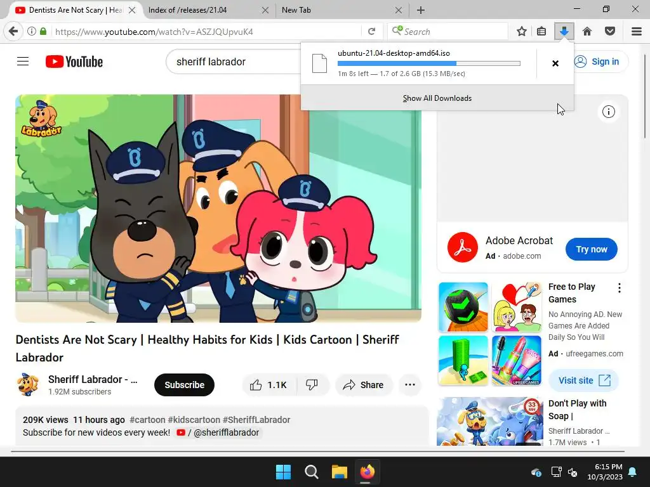This screenshot has height=487, width=650.
Task: Open YouTube guide sidebar menu
Action: point(23,62)
